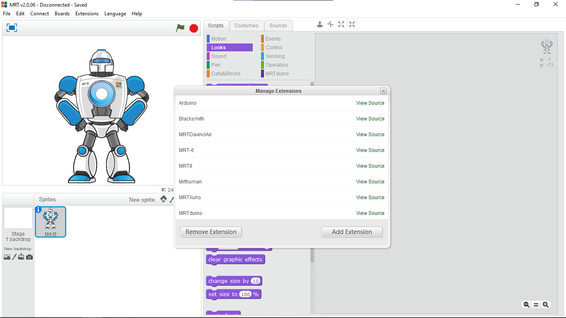566x318 pixels.
Task: Choose the grow sprite tool
Action: click(341, 24)
